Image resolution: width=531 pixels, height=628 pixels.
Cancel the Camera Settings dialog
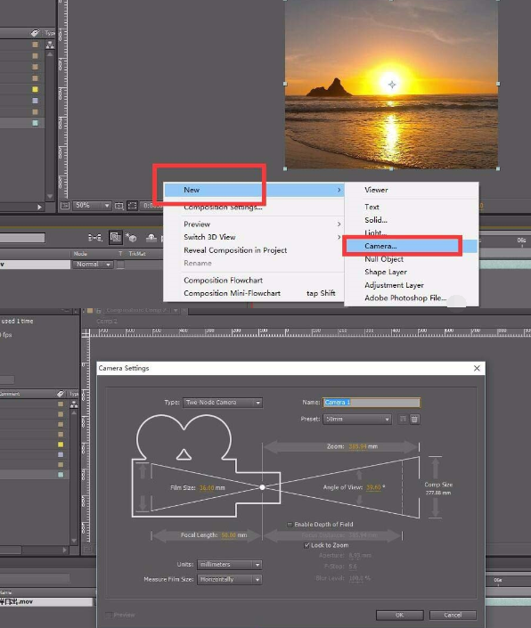pos(453,615)
